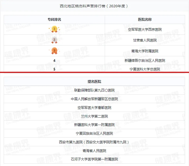Select 甘肃省人民医院 cell
Screen dimensions: 189x166
tap(145, 40)
